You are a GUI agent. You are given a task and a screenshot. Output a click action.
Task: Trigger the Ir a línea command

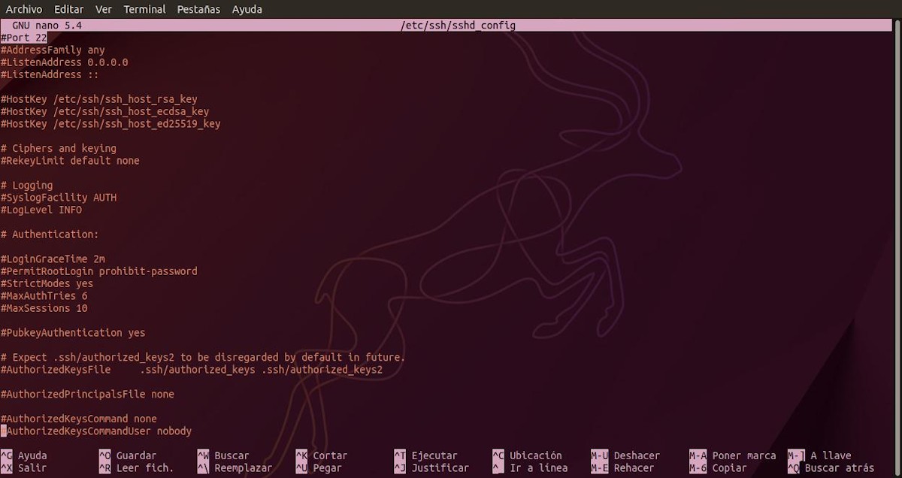pos(538,467)
